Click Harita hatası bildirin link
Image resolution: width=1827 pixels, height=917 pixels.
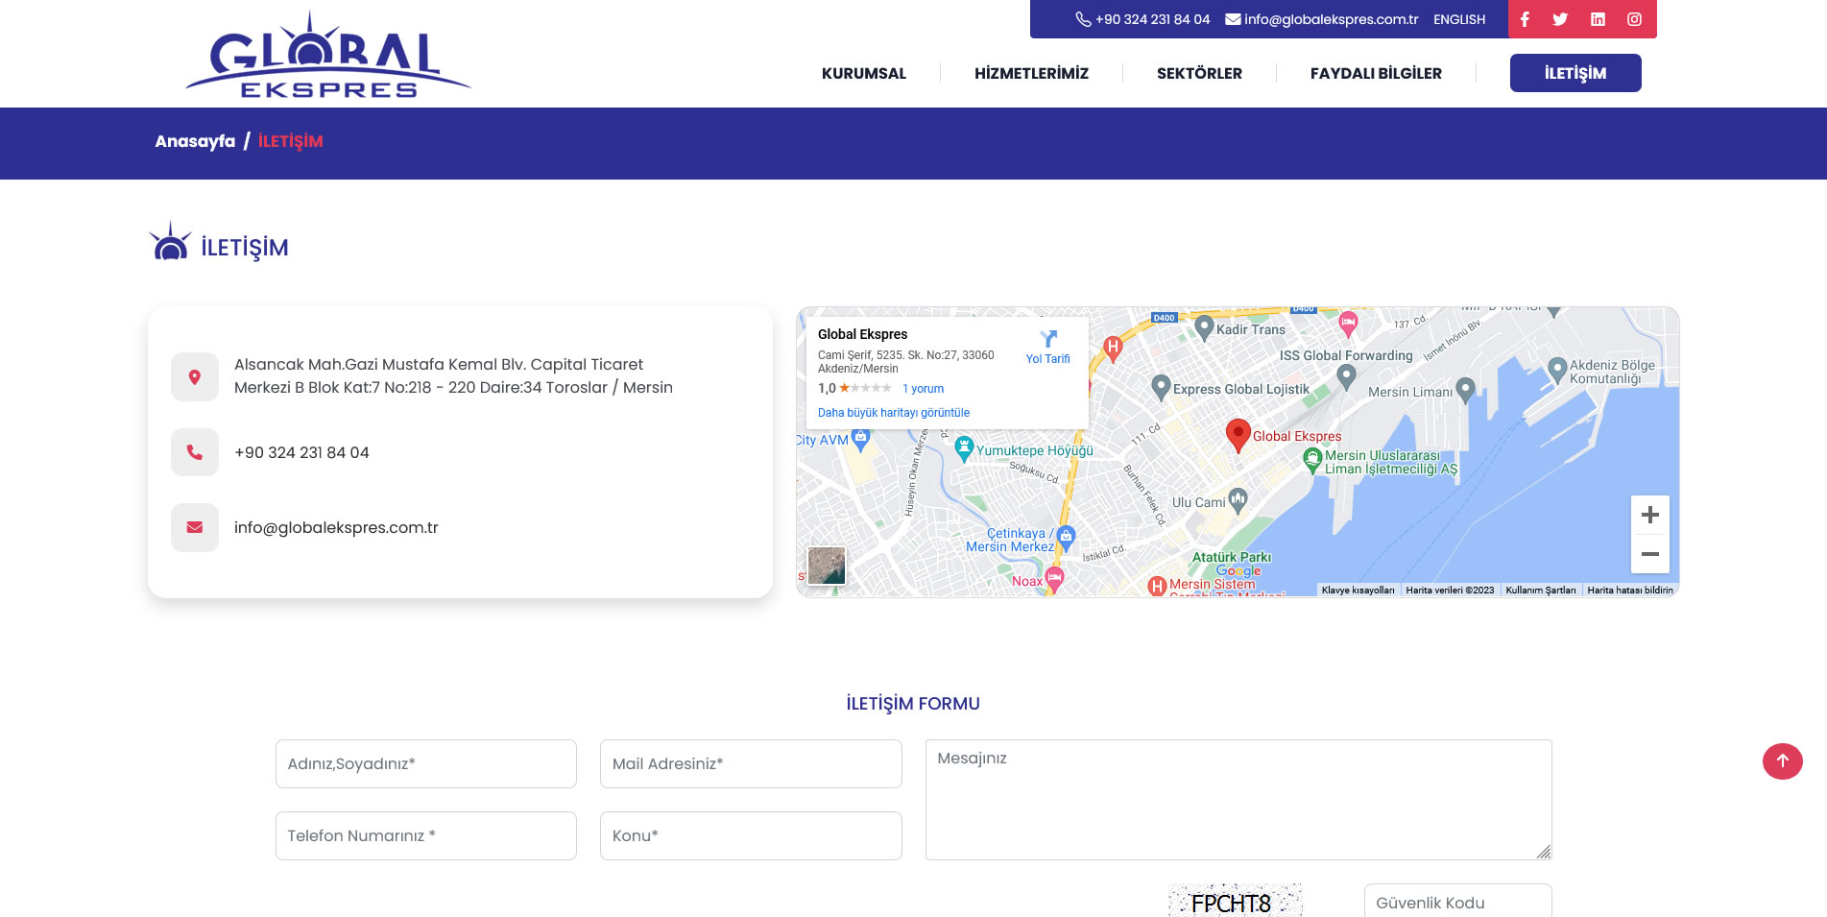point(1629,591)
